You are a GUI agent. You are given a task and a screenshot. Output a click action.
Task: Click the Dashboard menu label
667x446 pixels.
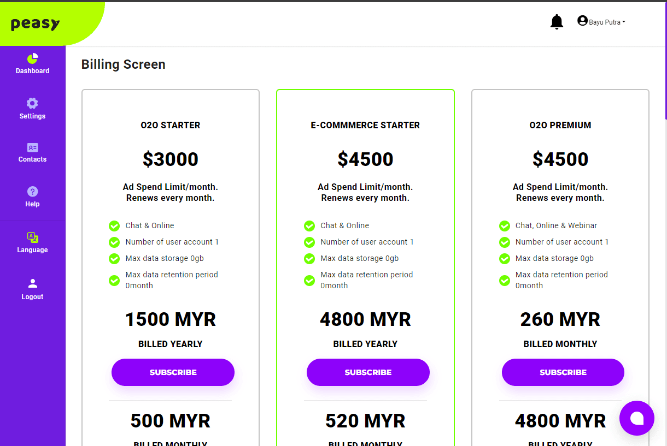point(32,71)
